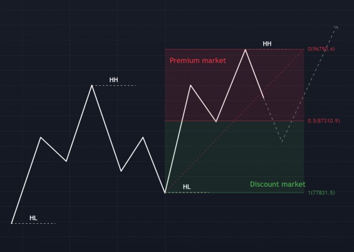Select the 1(77831.5) Fibonacci level label

[321, 192]
